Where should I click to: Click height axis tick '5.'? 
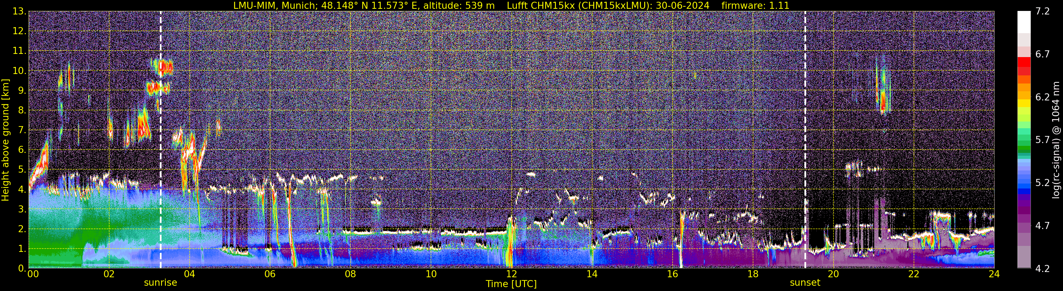tap(22, 169)
